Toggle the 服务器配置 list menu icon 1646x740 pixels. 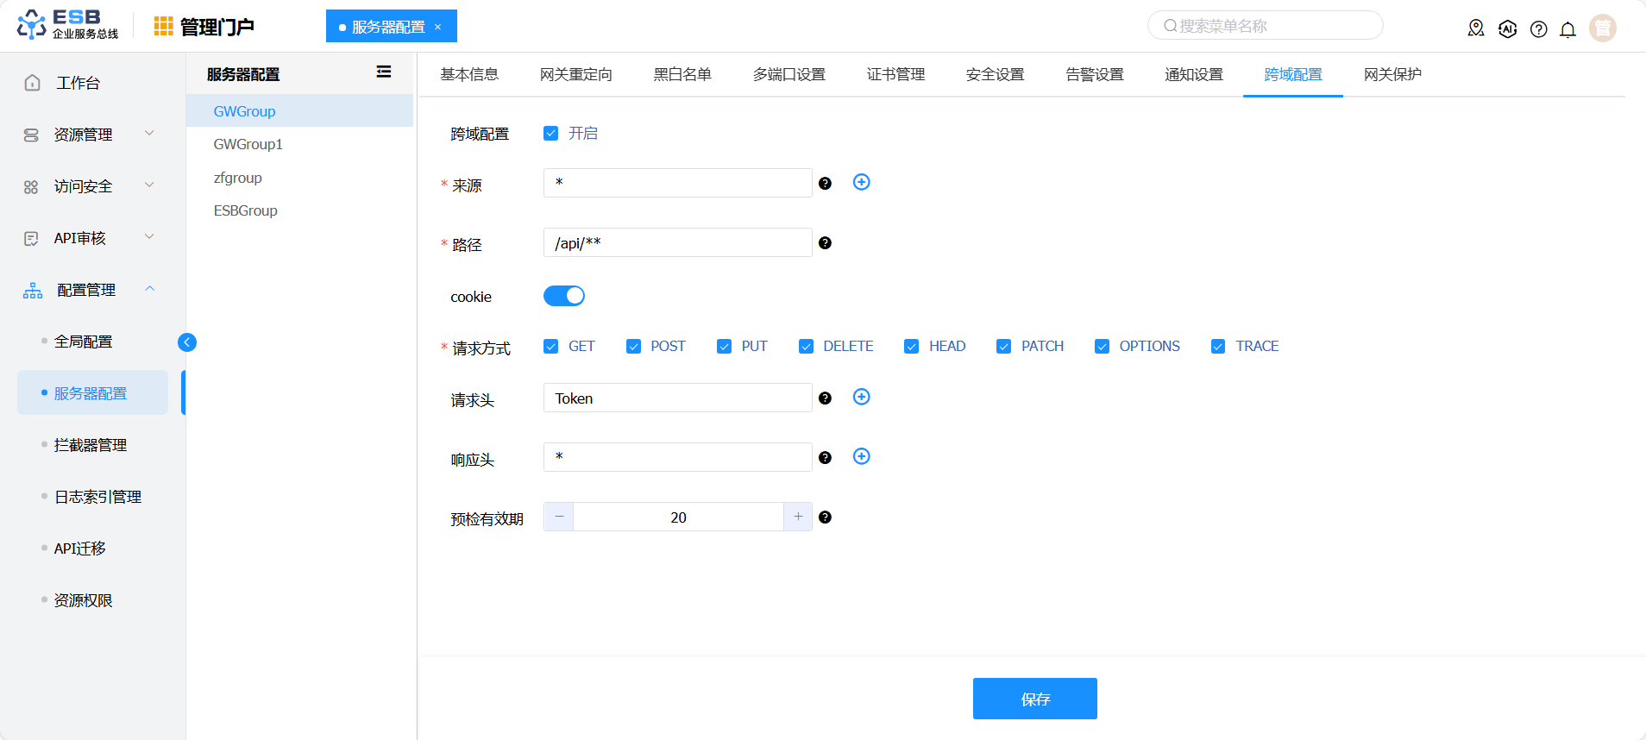[384, 72]
